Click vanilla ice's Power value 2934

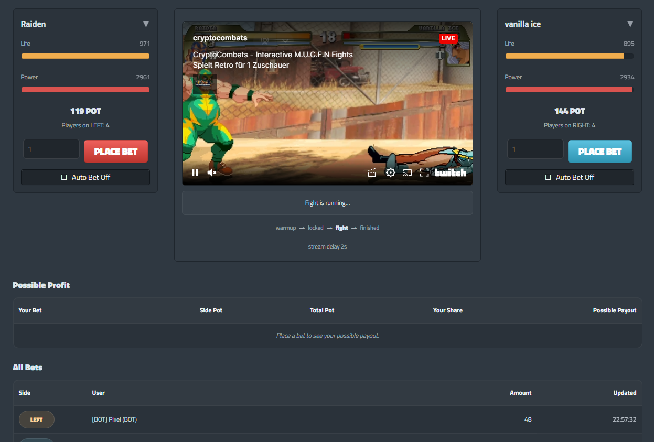627,77
